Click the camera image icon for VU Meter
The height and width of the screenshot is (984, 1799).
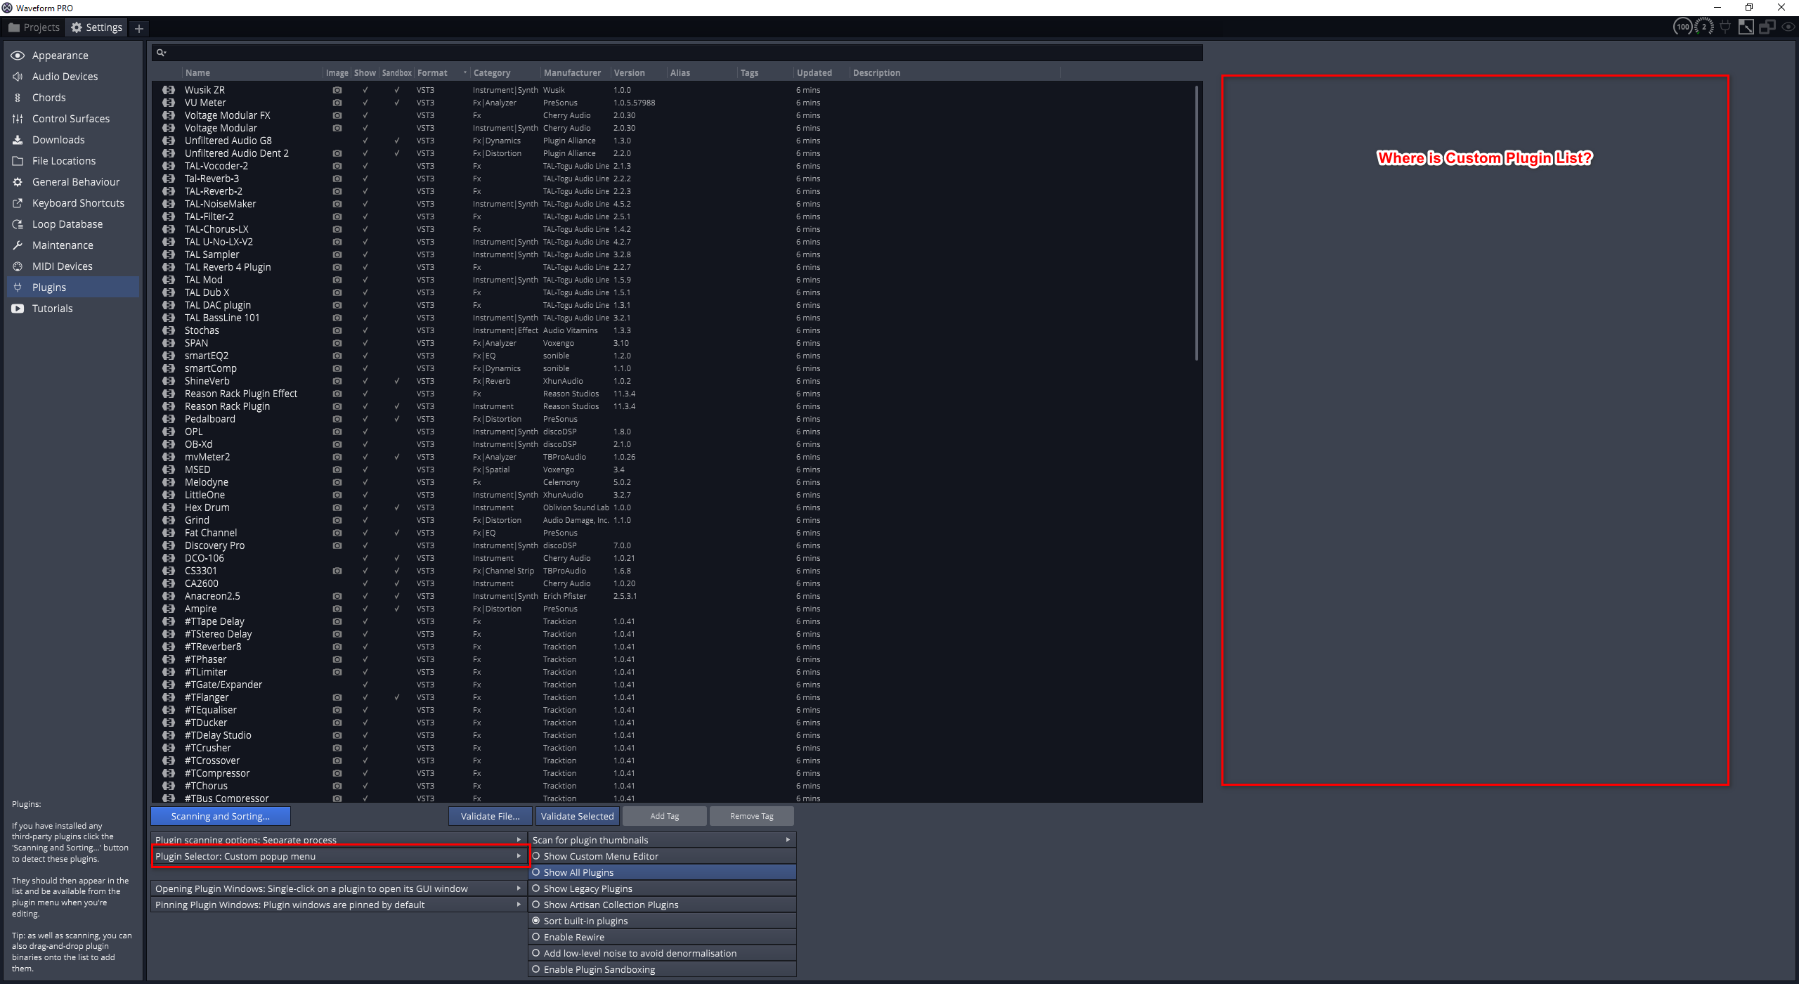pyautogui.click(x=337, y=103)
